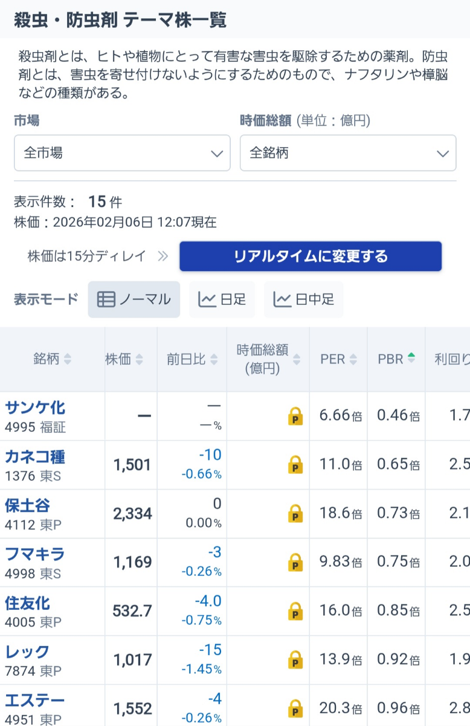Click the premium lock icon for カネコ種
This screenshot has height=726, width=470.
(294, 465)
